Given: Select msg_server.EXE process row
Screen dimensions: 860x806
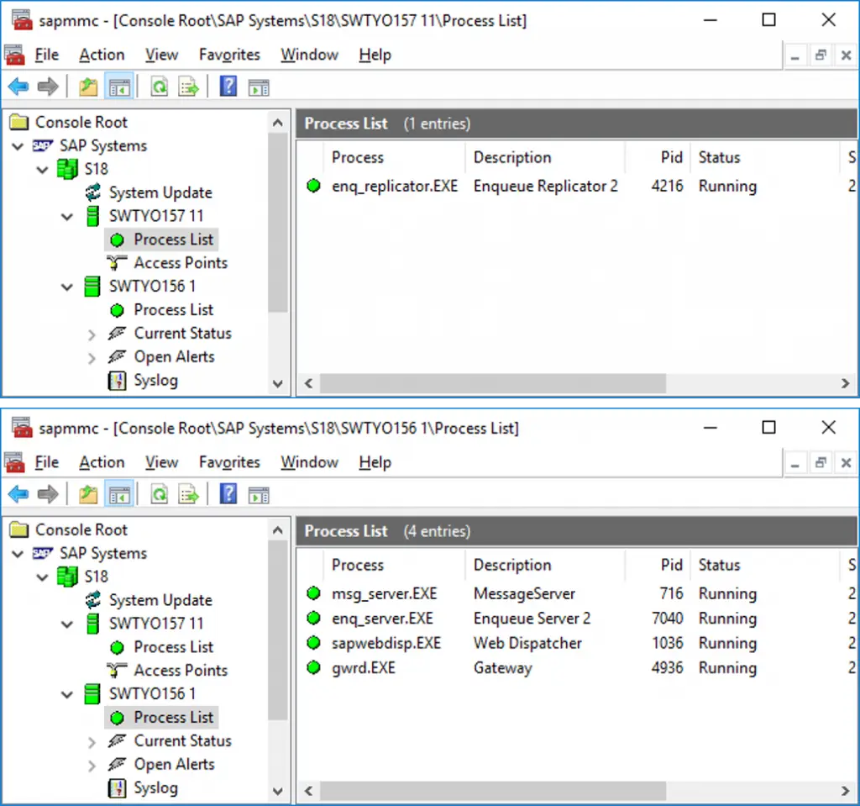Looking at the screenshot, I should (x=576, y=593).
